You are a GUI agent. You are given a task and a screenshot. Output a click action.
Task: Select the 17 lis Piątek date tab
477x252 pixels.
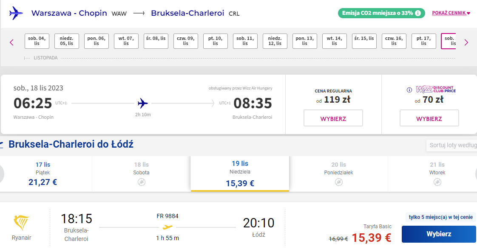pyautogui.click(x=43, y=174)
